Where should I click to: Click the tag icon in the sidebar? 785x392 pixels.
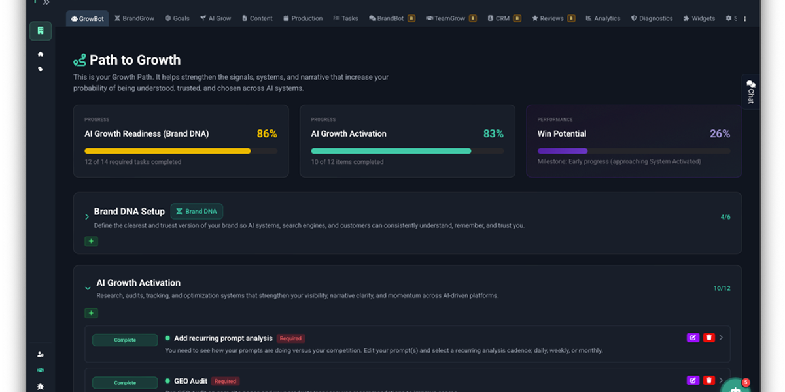point(41,69)
